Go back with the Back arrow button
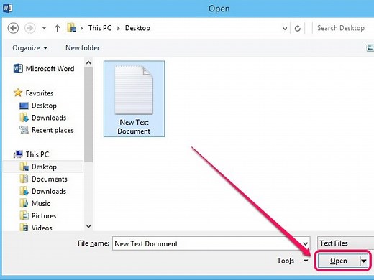Viewport: 374px width, 280px height. coord(13,28)
